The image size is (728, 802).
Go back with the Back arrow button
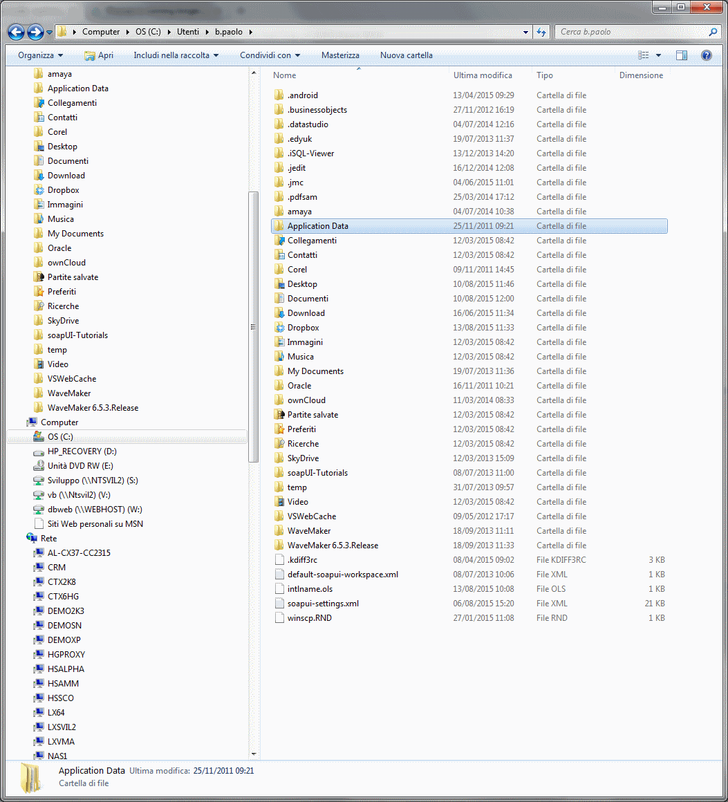click(x=17, y=32)
